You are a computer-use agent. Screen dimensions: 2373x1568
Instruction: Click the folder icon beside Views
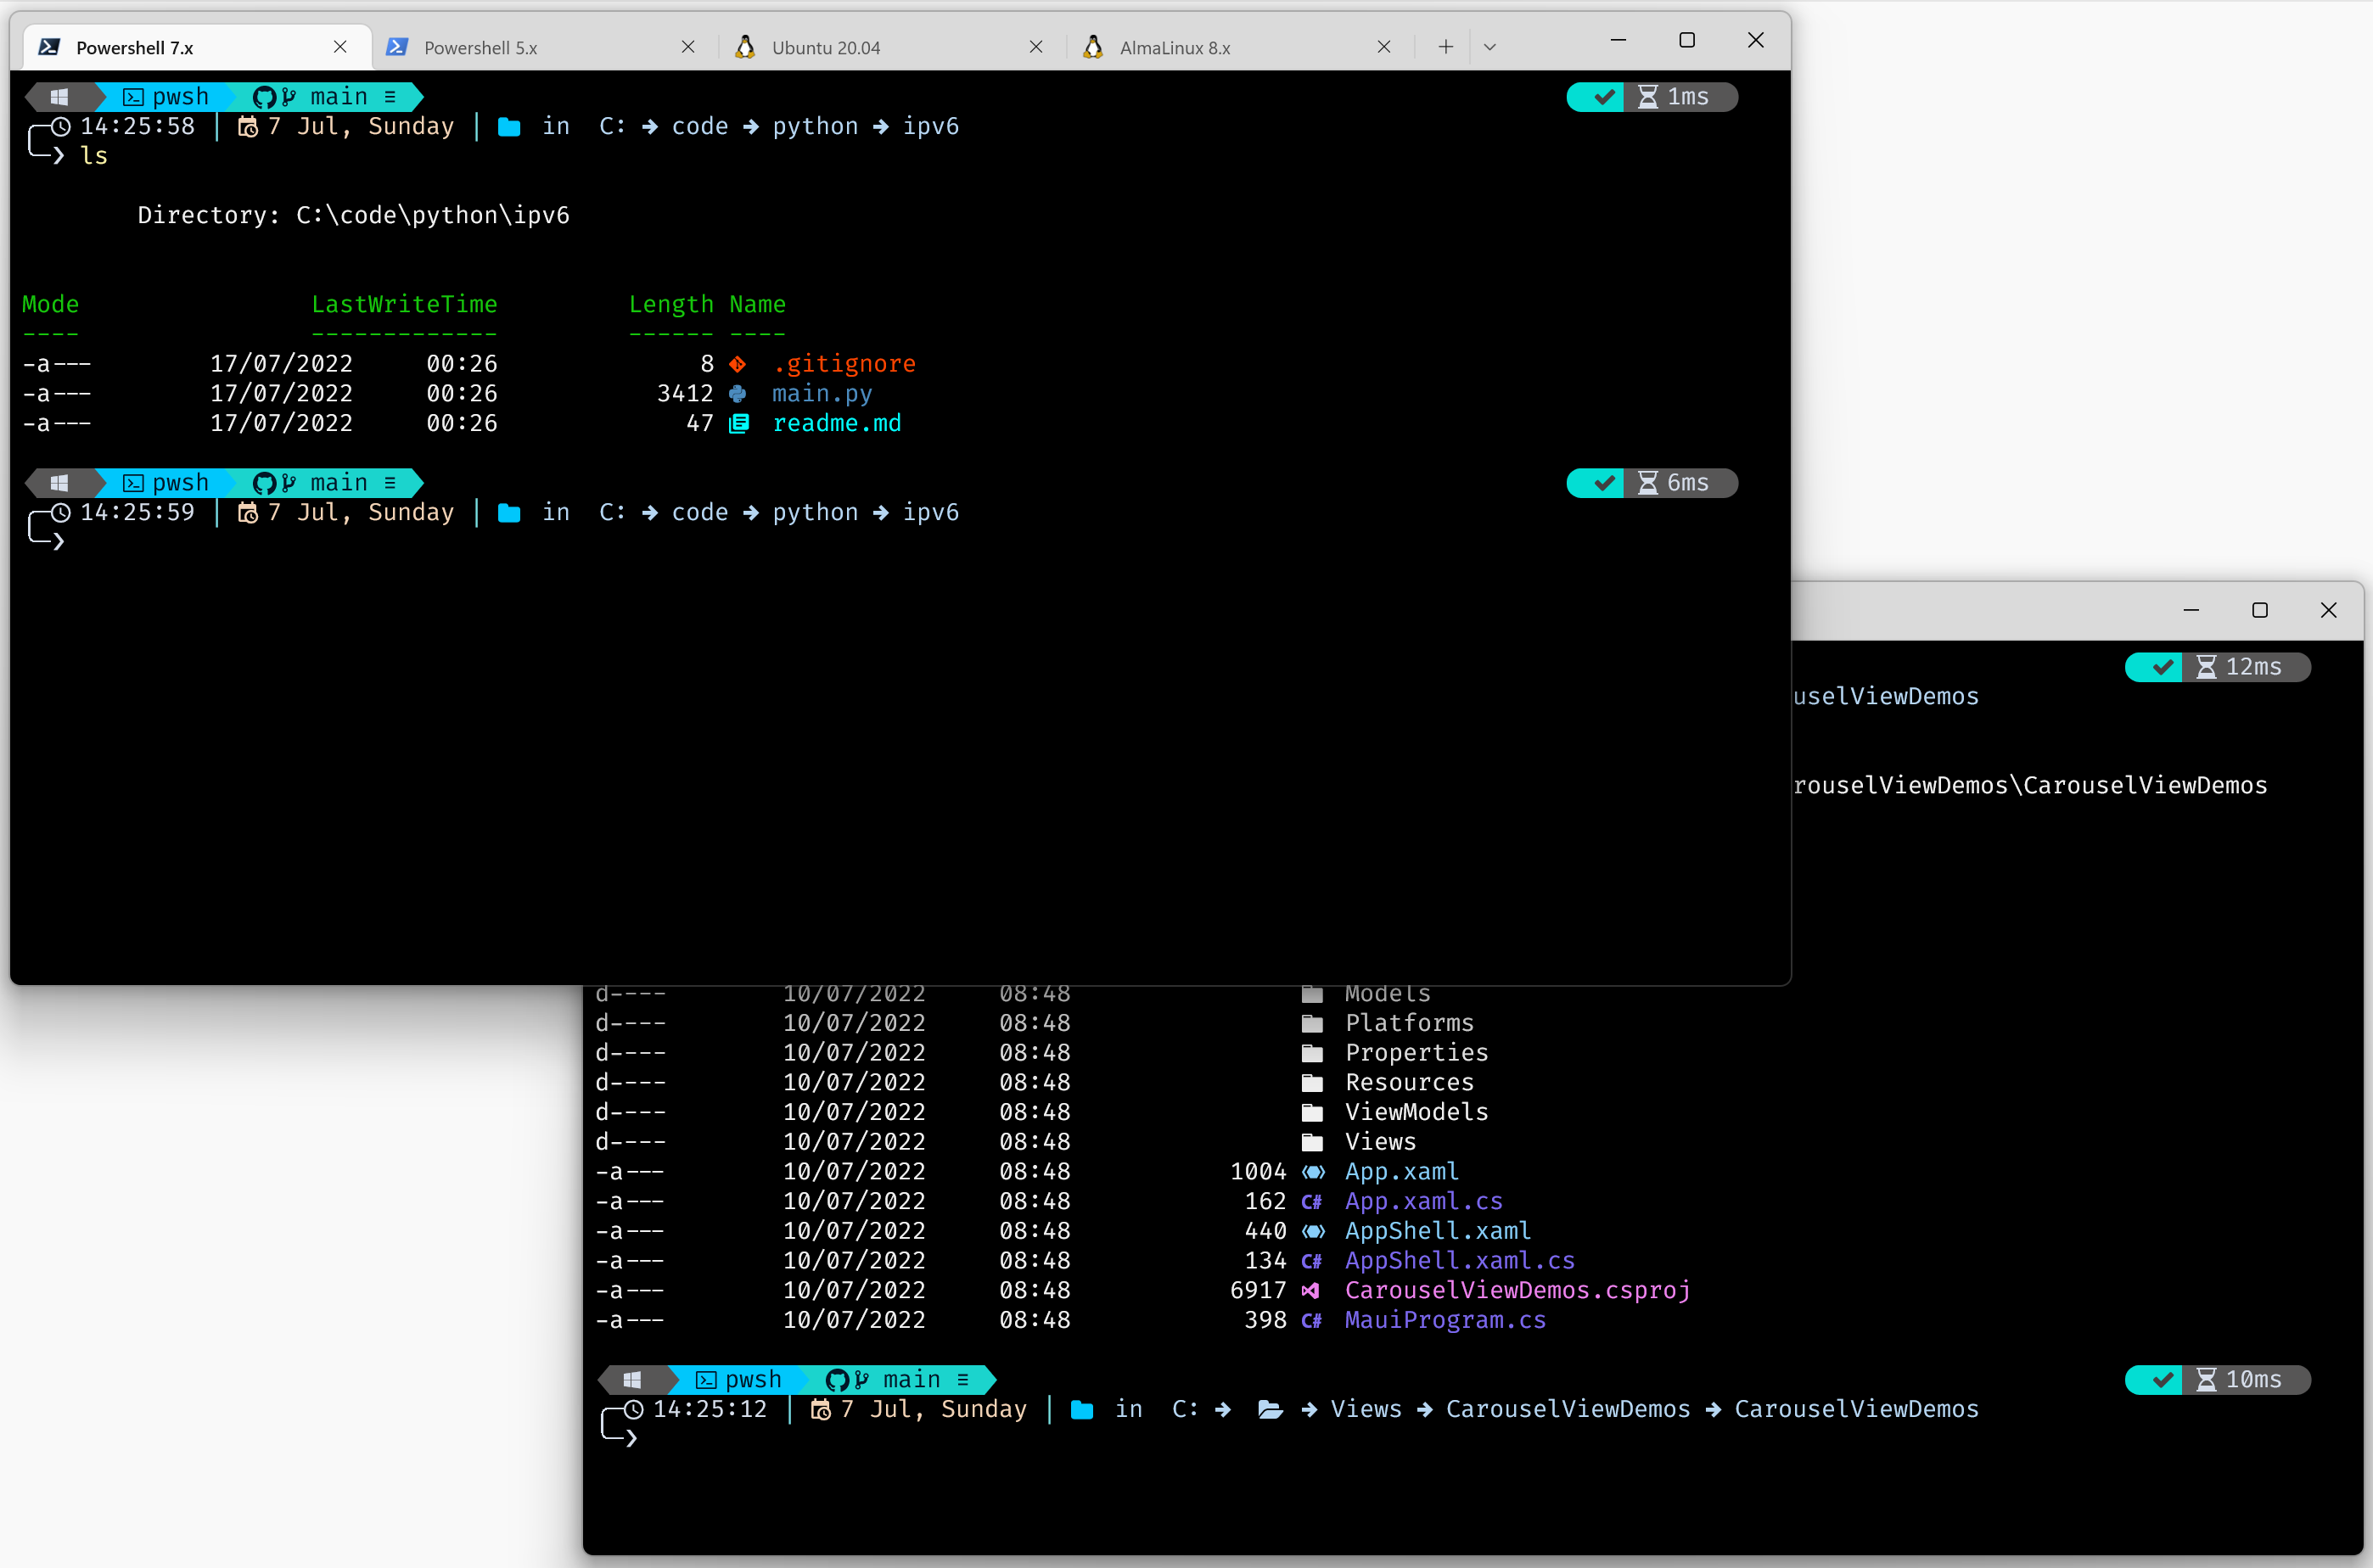(1312, 1142)
